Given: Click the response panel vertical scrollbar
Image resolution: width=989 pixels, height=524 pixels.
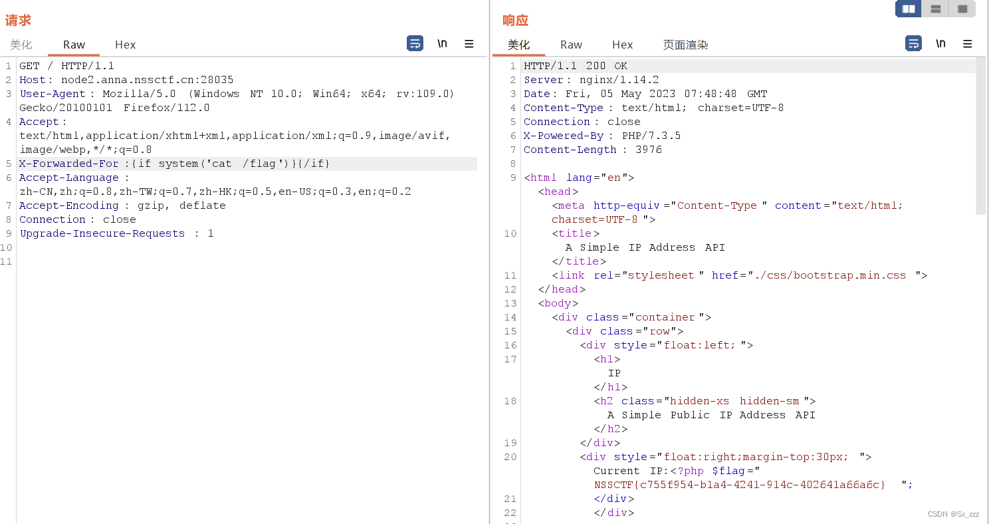Looking at the screenshot, I should [x=981, y=136].
